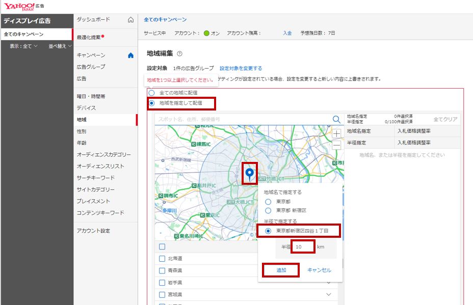Choose 東京都 radio option in popup

[268, 202]
